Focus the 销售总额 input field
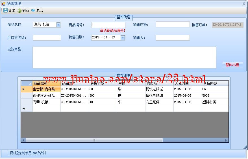 173,25
